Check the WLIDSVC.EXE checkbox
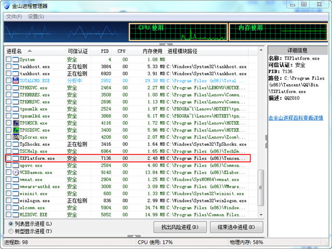The height and width of the screenshot is (249, 332). pos(8,214)
